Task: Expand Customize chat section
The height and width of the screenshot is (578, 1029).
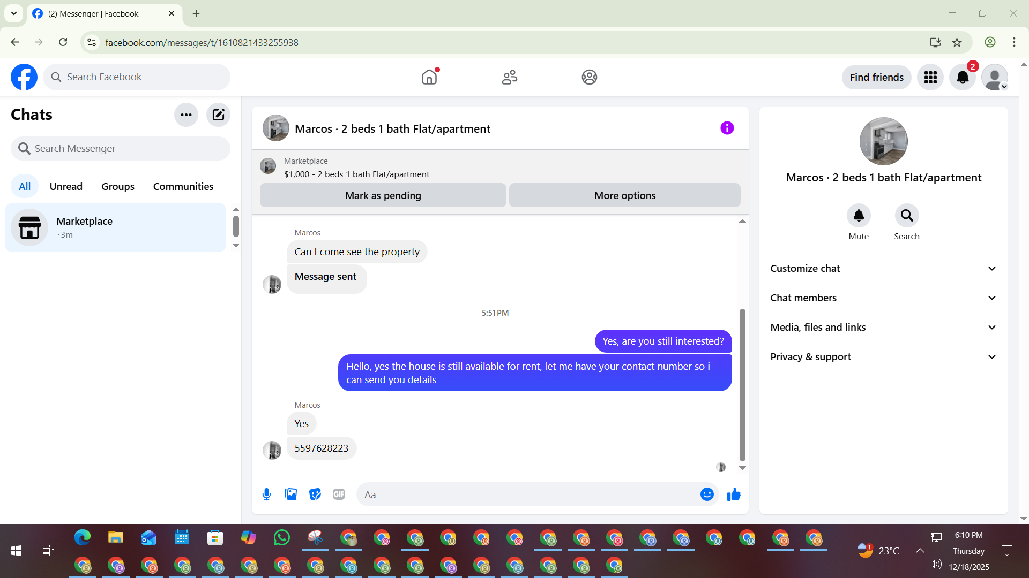Action: pos(884,269)
